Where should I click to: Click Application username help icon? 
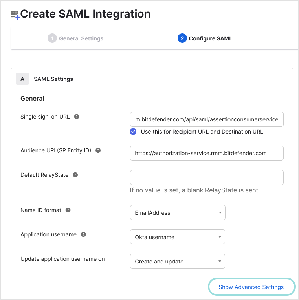[83, 234]
